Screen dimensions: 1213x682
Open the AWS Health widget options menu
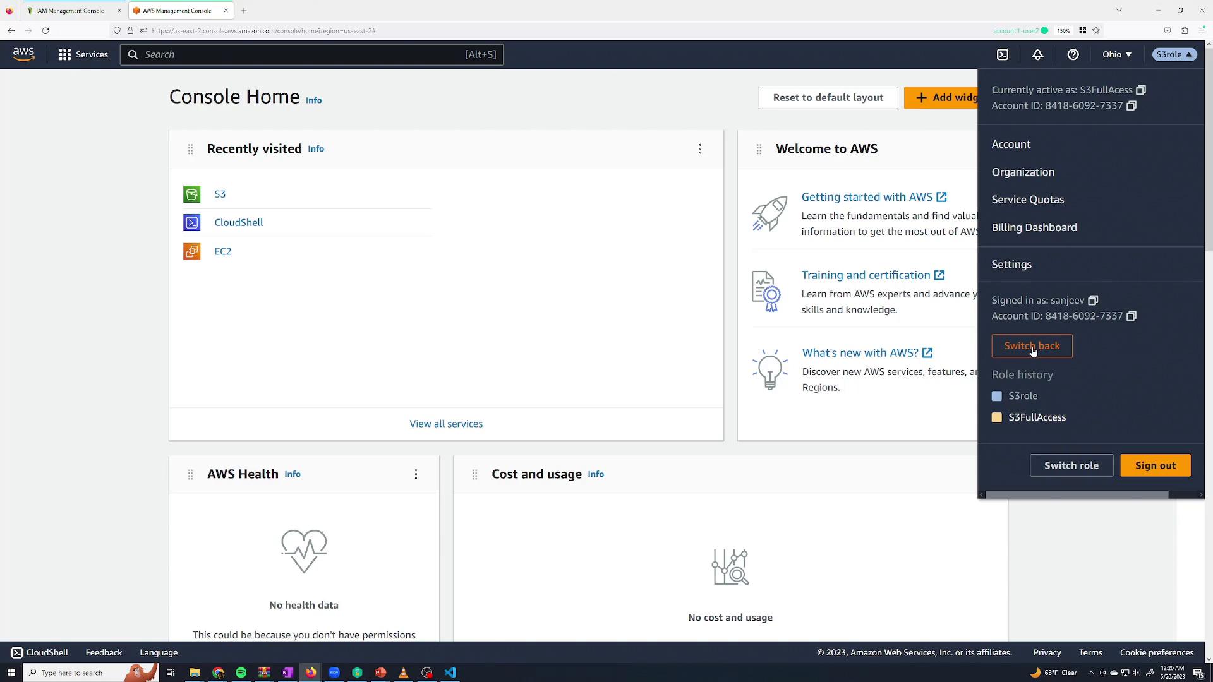(416, 474)
